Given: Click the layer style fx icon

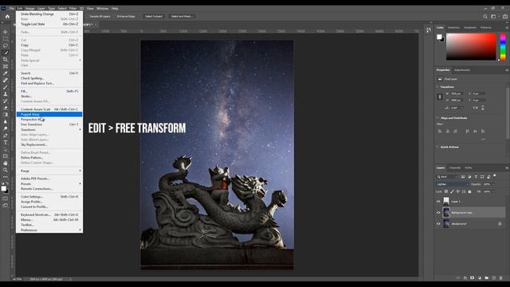Looking at the screenshot, I should [x=465, y=278].
